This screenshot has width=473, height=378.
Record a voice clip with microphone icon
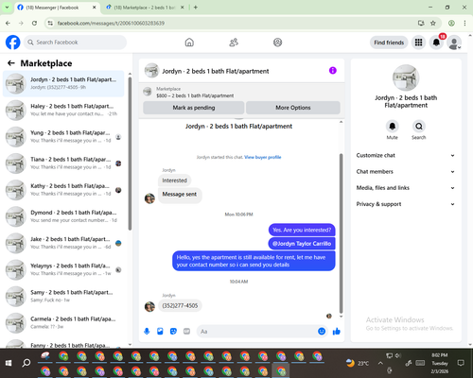pos(147,332)
